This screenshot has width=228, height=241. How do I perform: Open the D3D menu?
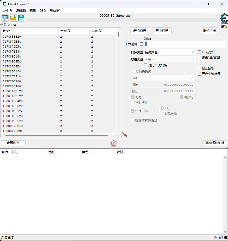tap(43, 11)
